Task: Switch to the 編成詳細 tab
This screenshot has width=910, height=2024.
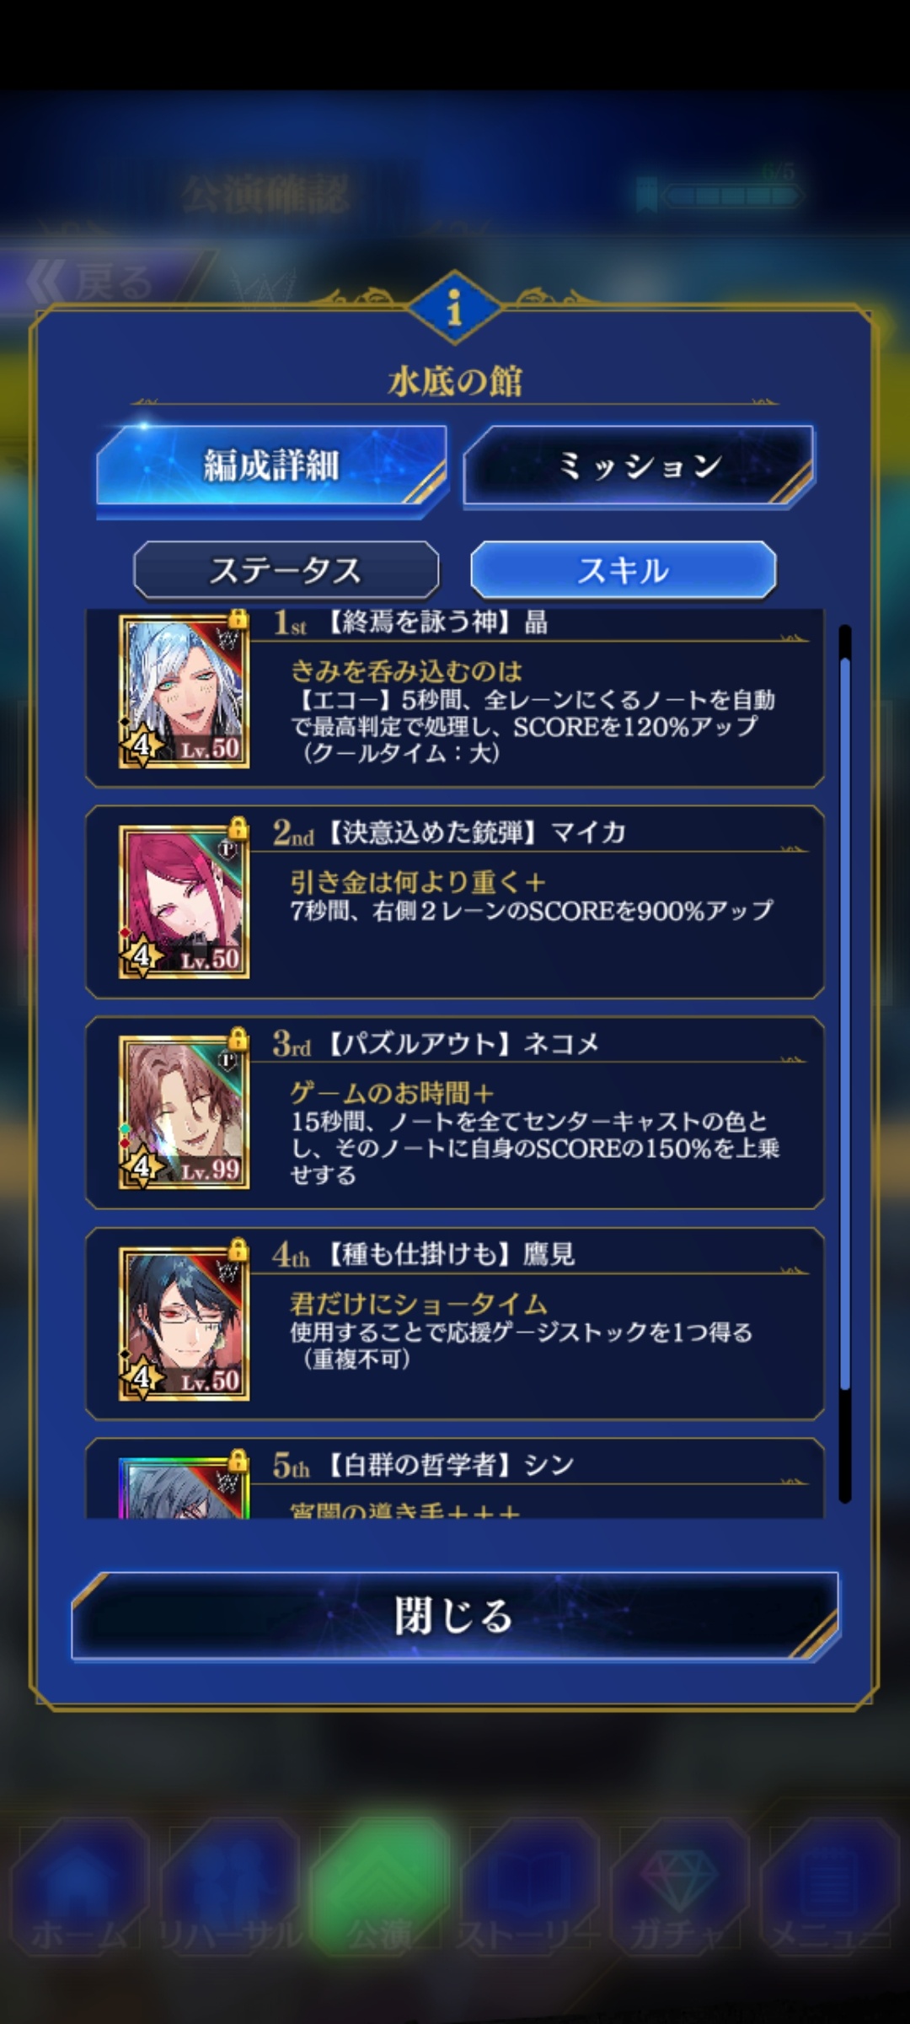Action: [x=271, y=466]
